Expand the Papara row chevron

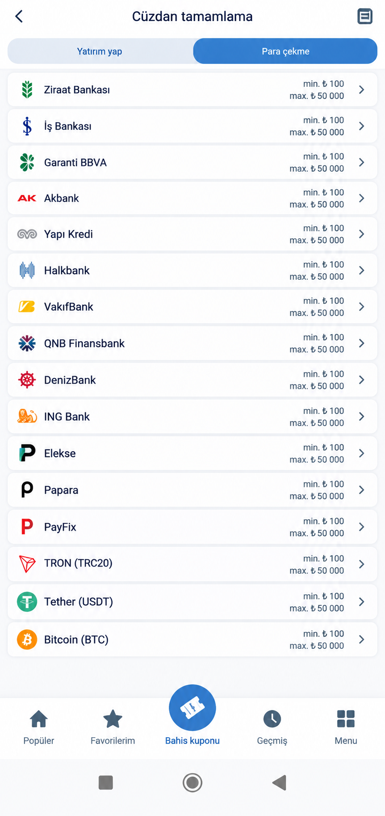click(362, 490)
